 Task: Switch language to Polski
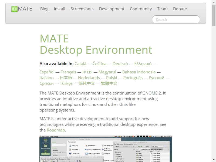[112, 78]
